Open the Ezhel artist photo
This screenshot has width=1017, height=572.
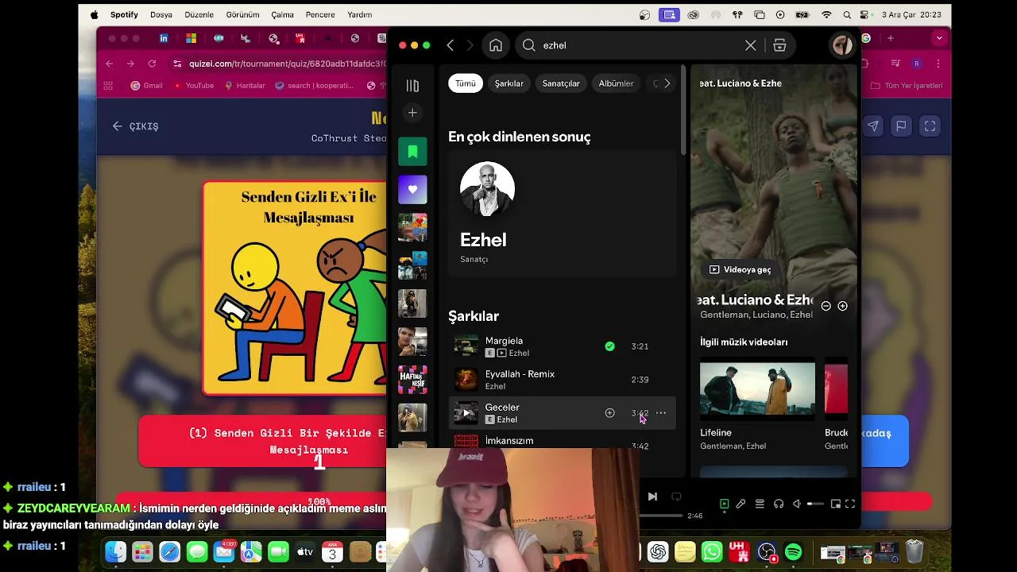487,189
